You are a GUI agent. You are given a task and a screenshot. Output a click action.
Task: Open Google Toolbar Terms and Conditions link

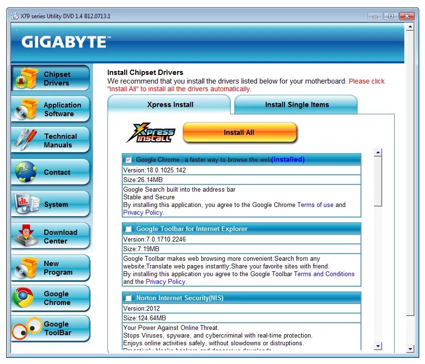[x=324, y=274]
